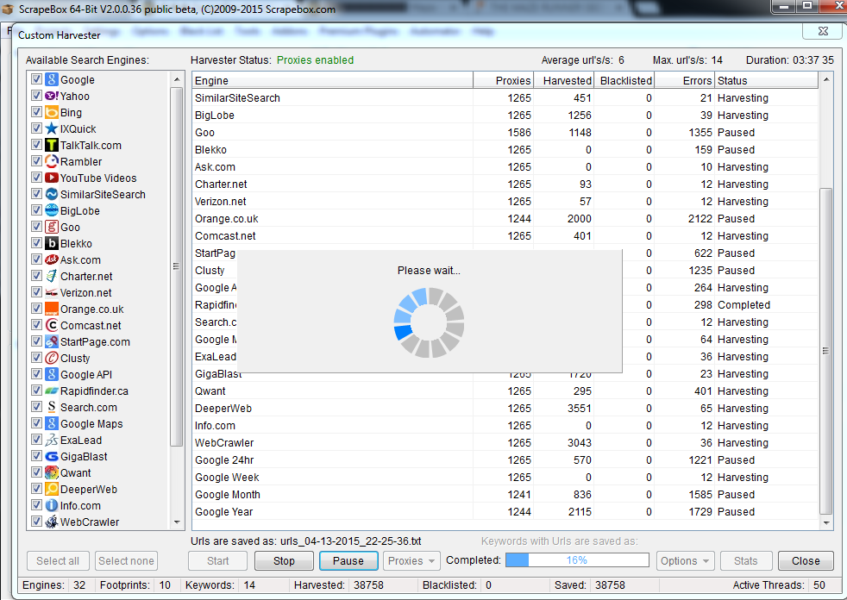Uncheck the Yahoo checkbox
This screenshot has width=847, height=600.
36,96
